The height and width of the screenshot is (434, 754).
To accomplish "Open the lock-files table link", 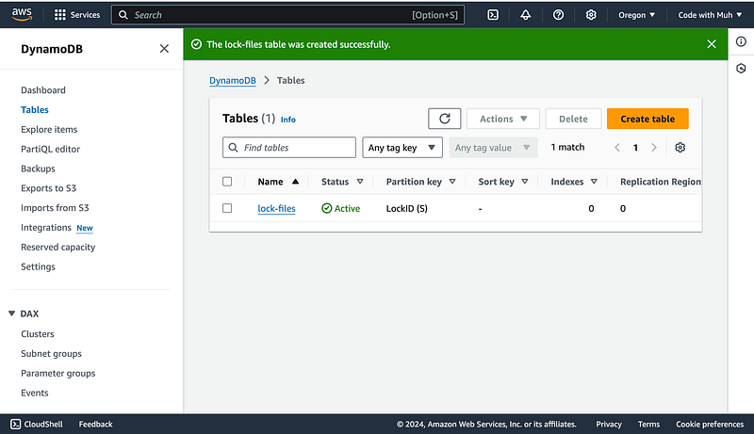I will [x=276, y=208].
